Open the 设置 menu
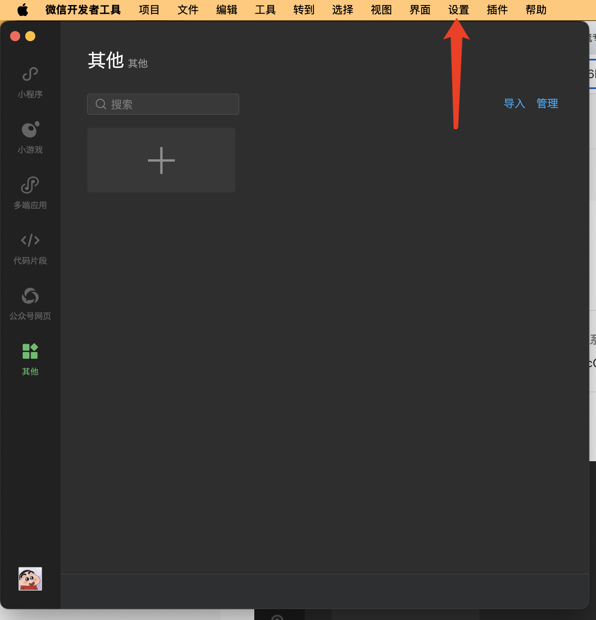The height and width of the screenshot is (620, 596). pyautogui.click(x=459, y=10)
